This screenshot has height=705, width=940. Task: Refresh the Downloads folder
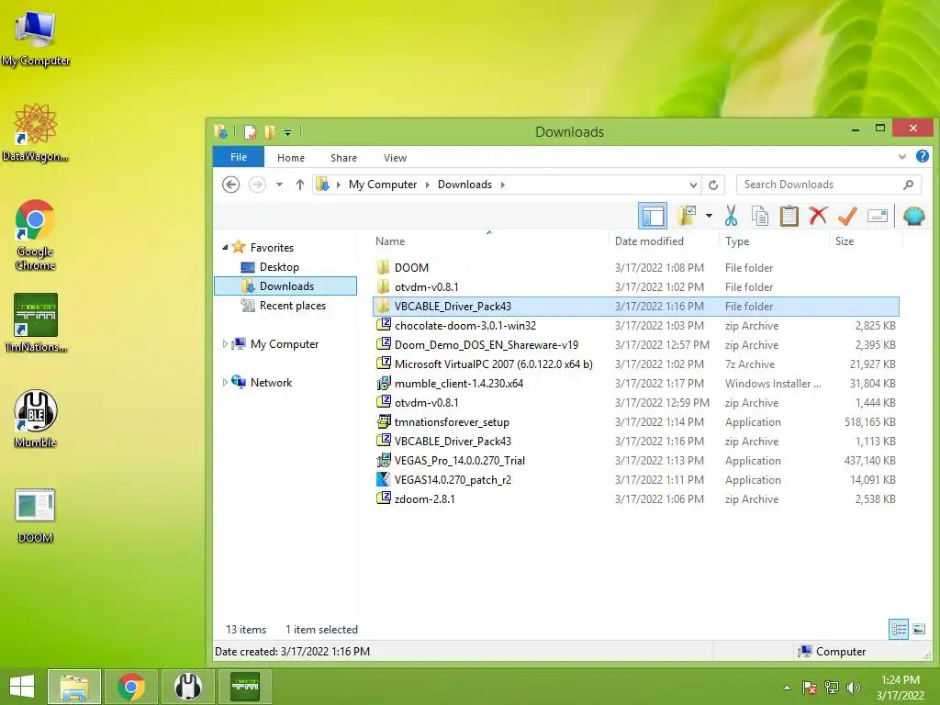[712, 185]
